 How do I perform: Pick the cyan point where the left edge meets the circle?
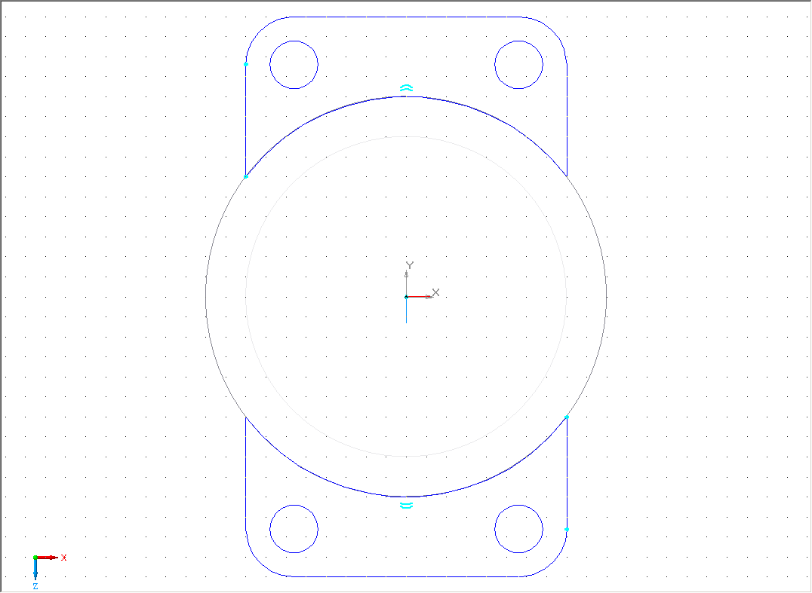[246, 177]
